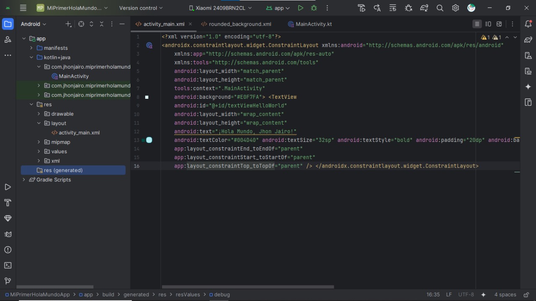Open the Logcat tool window

pyautogui.click(x=8, y=234)
